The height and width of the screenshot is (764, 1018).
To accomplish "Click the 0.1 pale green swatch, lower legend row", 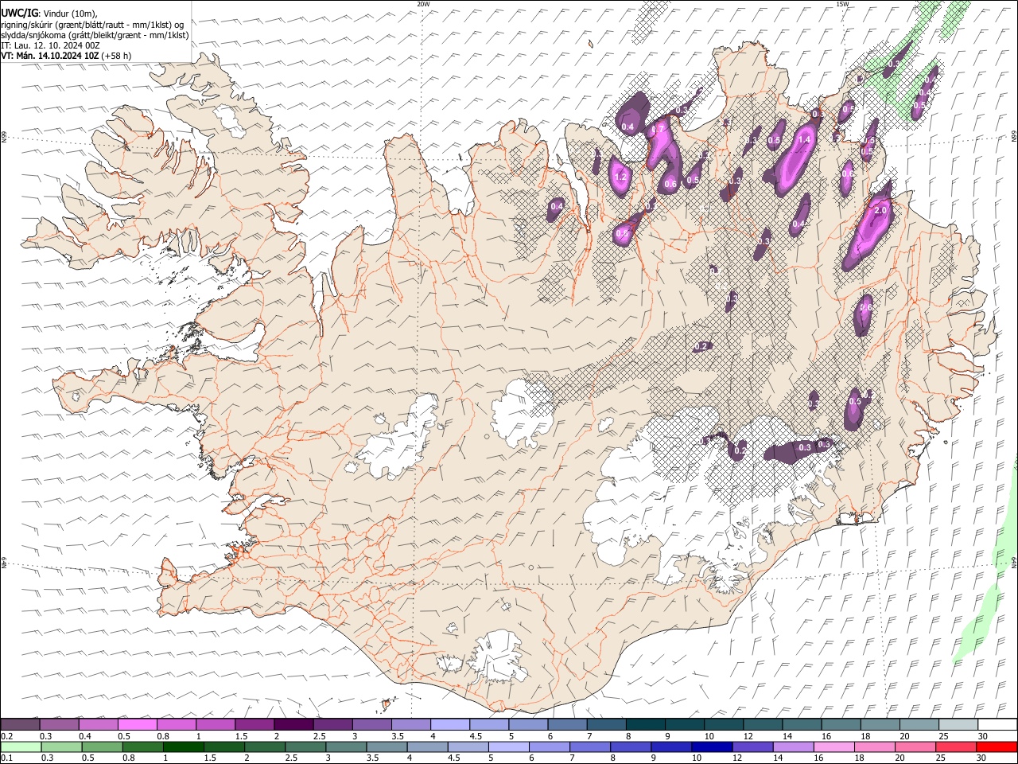I will coord(21,746).
